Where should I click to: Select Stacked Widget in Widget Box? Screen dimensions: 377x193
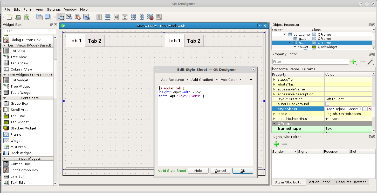(23, 128)
